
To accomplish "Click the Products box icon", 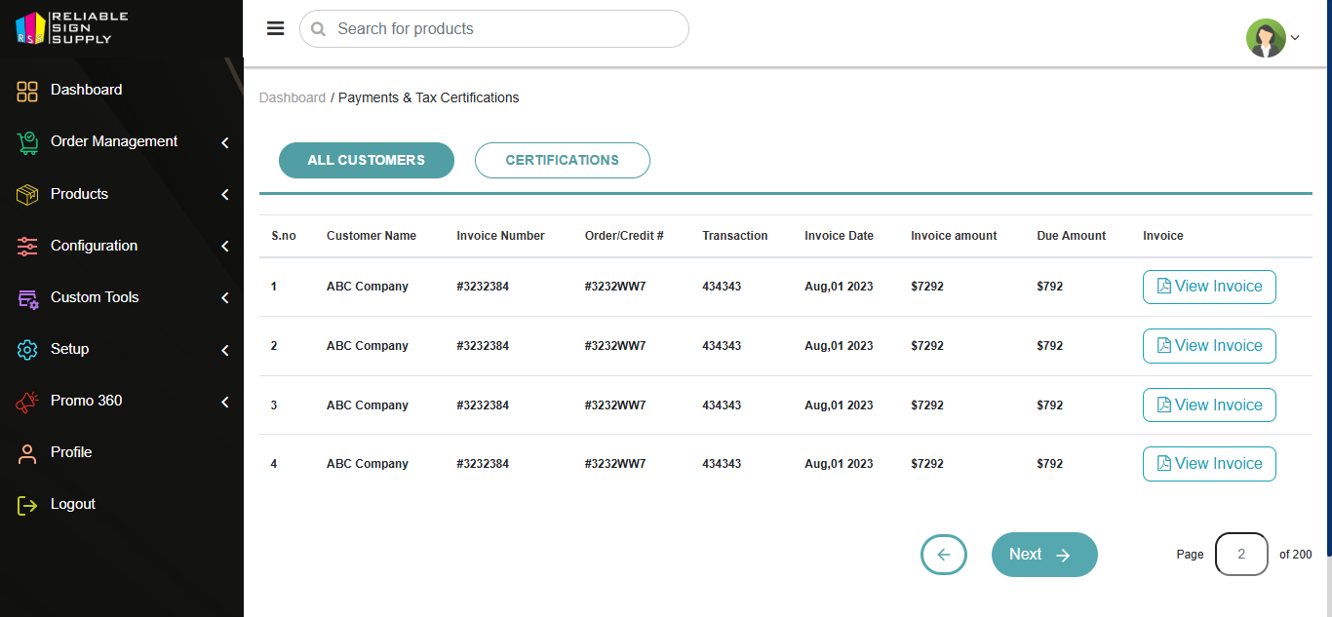I will point(27,194).
